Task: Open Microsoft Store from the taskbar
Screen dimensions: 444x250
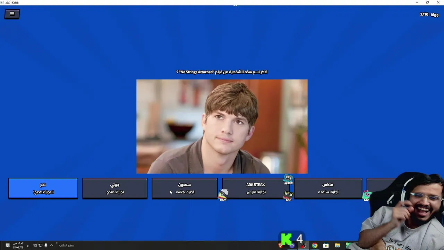Action: (x=326, y=245)
